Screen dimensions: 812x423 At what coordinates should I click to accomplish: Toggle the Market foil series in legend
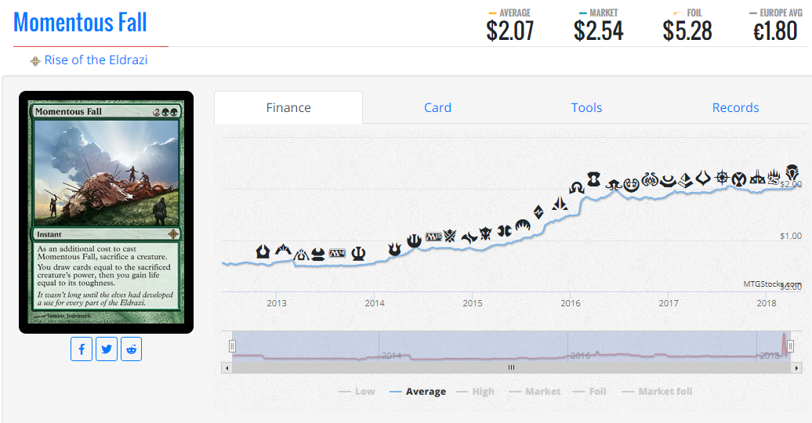657,392
